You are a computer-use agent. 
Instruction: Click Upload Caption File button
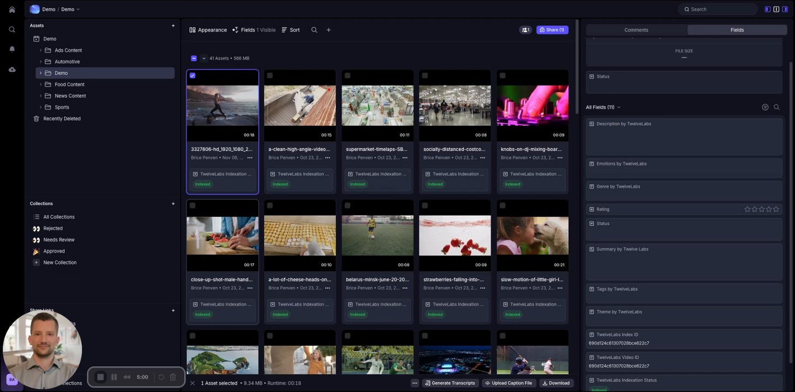(x=508, y=383)
